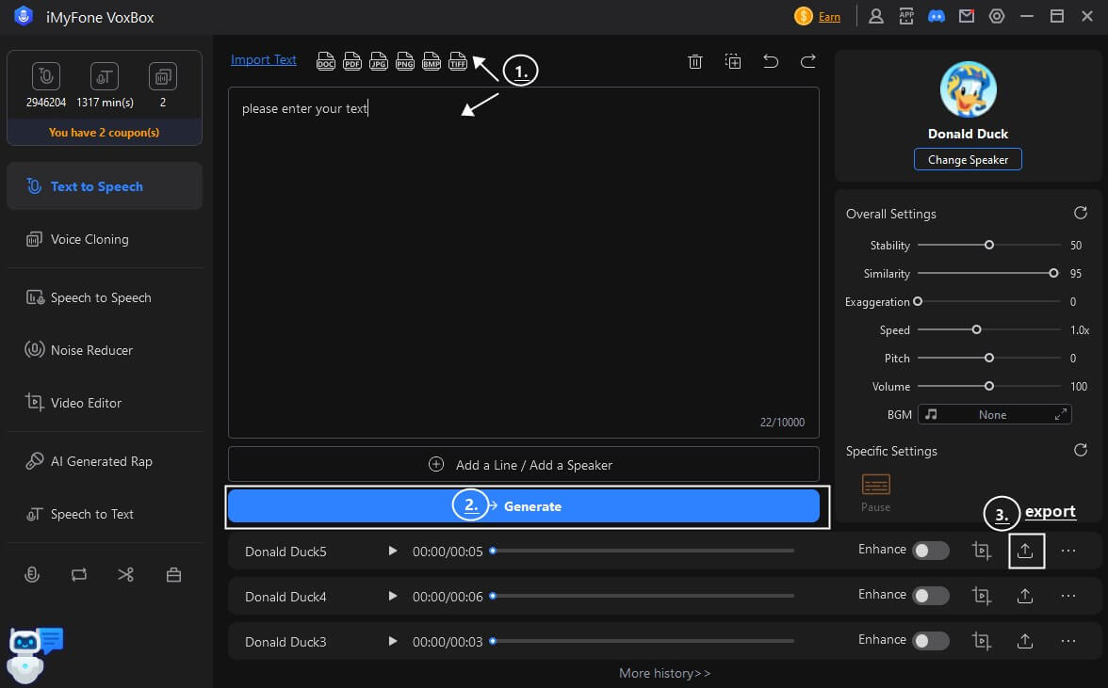Screen dimensions: 1108x688
Task: Click the undo arrow icon
Action: click(771, 61)
